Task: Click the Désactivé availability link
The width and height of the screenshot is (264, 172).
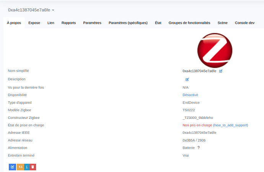Action: pos(190,95)
